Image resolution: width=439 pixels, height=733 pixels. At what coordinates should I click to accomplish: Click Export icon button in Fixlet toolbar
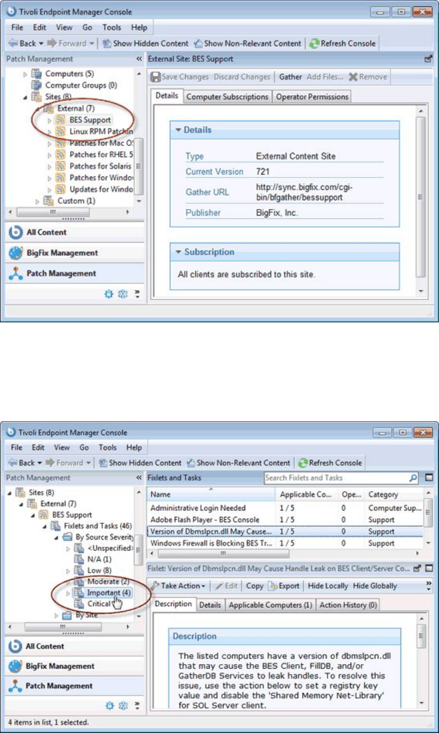tap(284, 586)
